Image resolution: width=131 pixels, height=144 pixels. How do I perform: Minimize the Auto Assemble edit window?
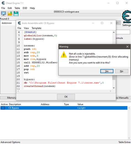[93, 23]
